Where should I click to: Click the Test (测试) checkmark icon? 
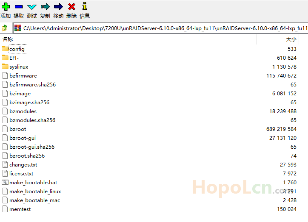(x=32, y=7)
